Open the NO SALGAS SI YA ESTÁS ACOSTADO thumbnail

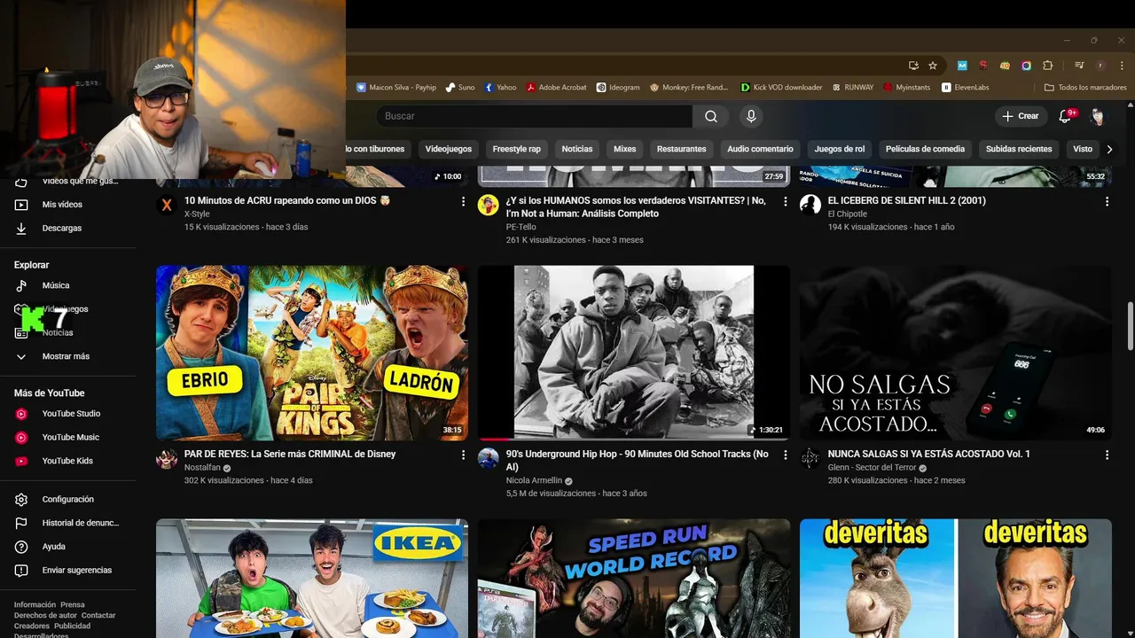tap(956, 353)
